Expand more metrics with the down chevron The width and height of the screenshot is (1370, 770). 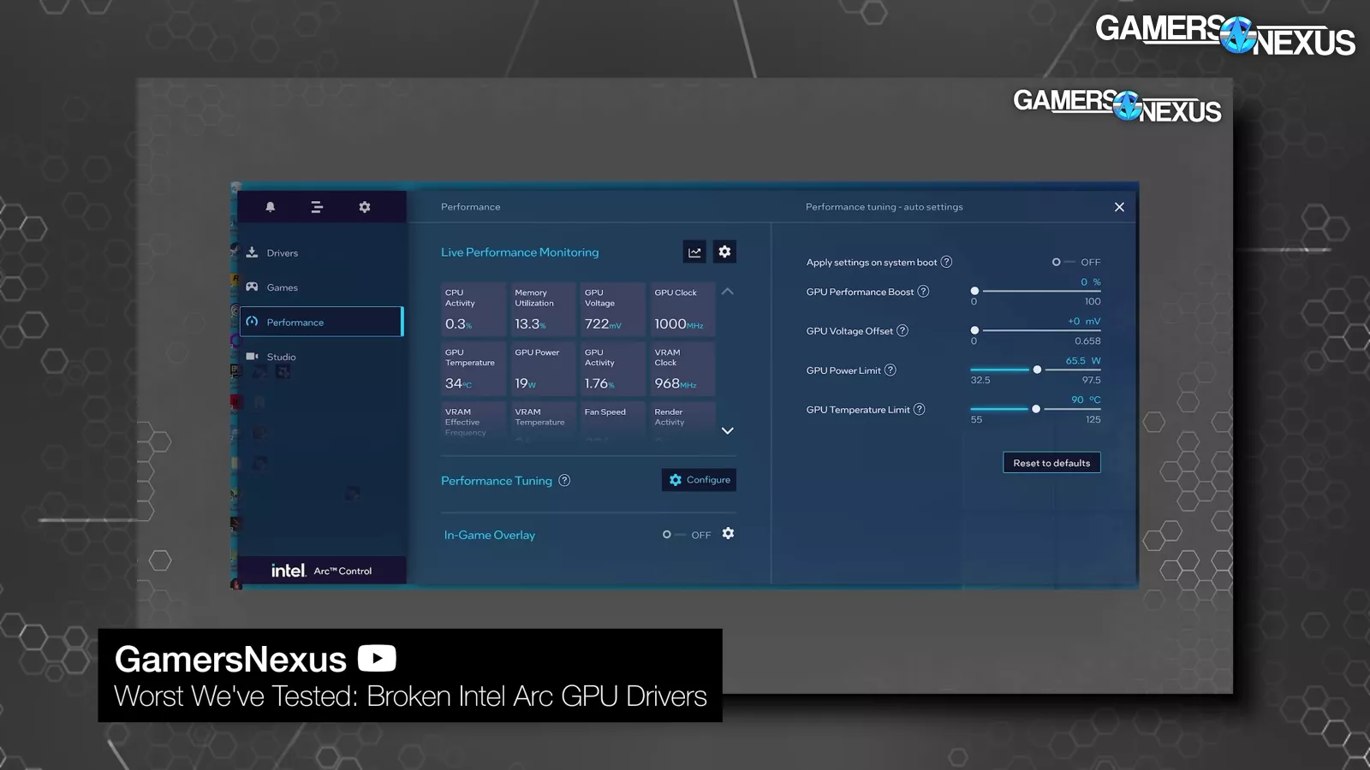pos(727,431)
